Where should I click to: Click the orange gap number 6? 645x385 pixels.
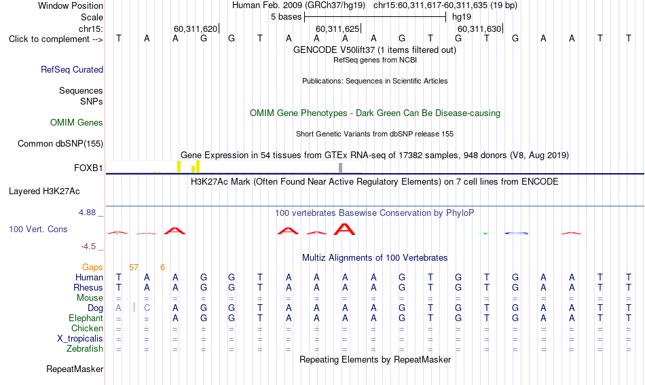tap(162, 268)
